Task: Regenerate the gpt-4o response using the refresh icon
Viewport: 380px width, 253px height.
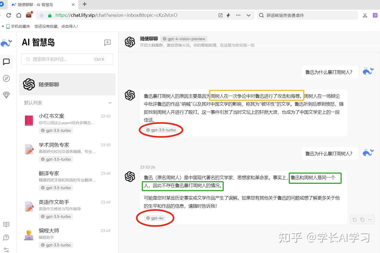Action: coord(355,219)
